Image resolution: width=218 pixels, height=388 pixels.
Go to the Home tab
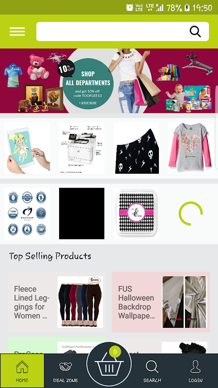22,371
